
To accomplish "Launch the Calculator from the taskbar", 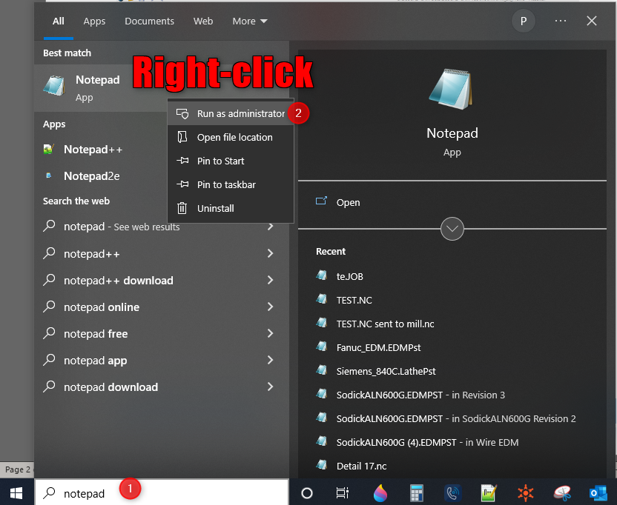I will coord(416,493).
